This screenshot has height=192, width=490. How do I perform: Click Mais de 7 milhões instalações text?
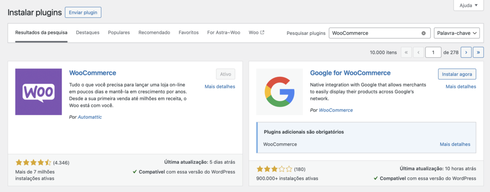(x=34, y=175)
